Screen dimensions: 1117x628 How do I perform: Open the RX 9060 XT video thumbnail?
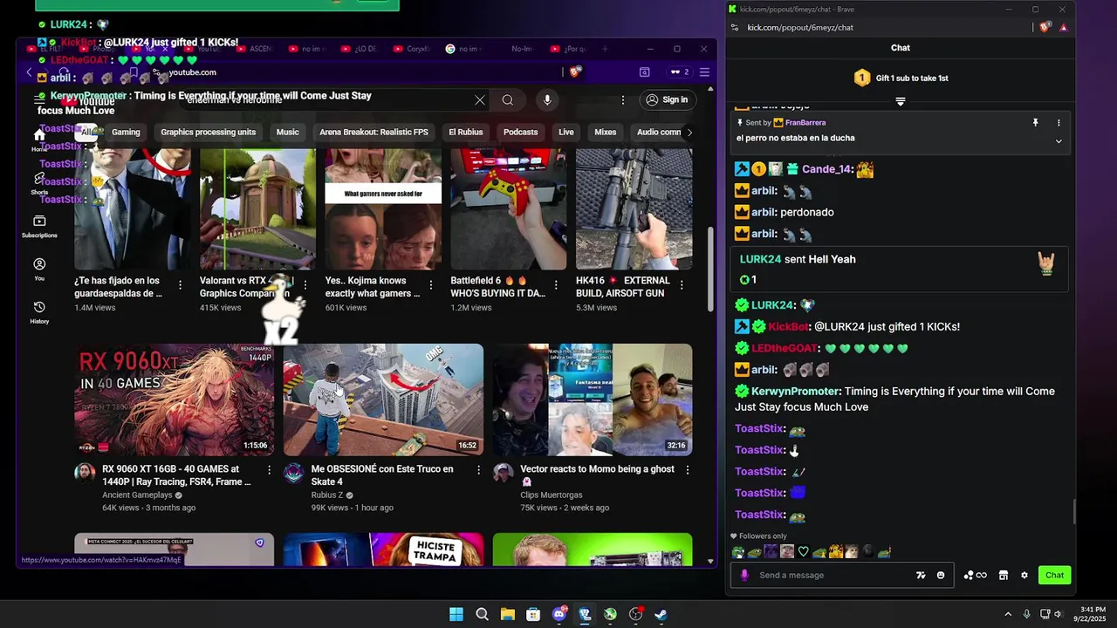pos(174,400)
